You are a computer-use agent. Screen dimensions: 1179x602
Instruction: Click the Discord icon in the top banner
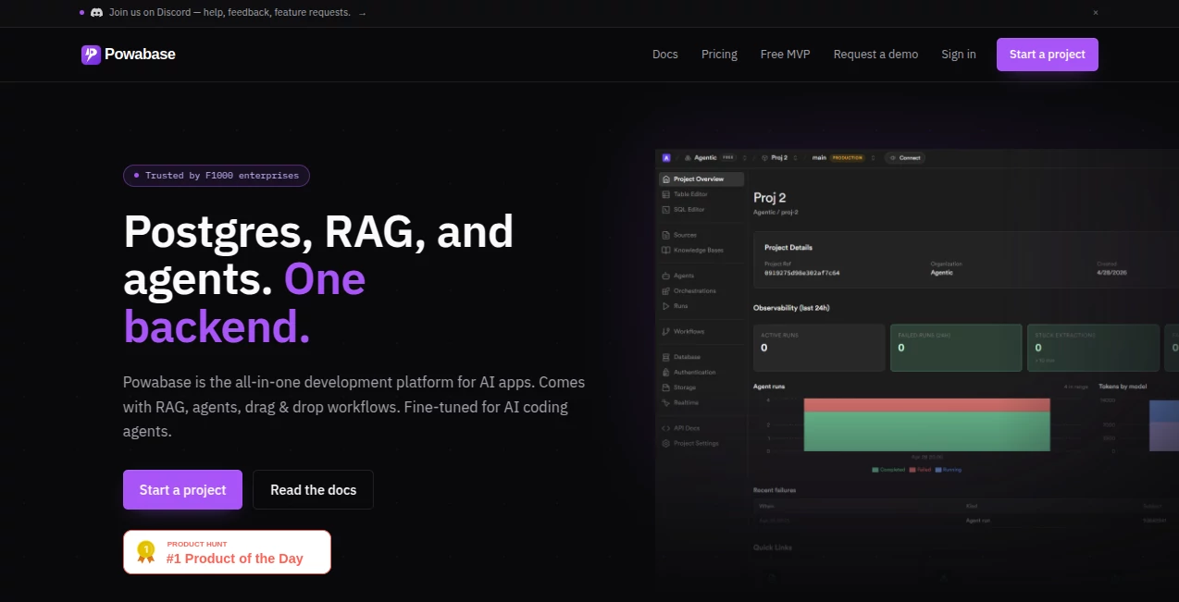[96, 13]
